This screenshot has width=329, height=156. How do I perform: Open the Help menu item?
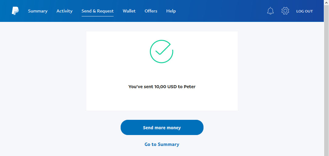coord(171,11)
